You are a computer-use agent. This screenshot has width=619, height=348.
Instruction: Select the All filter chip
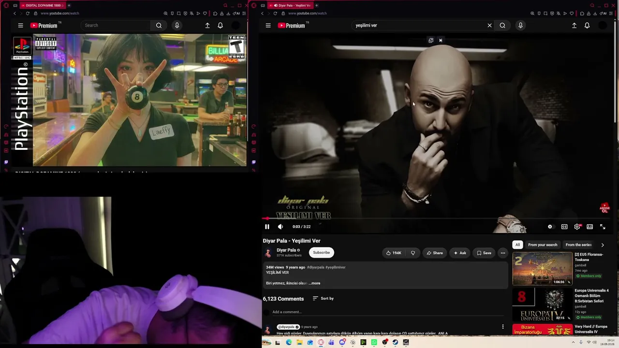tap(517, 245)
